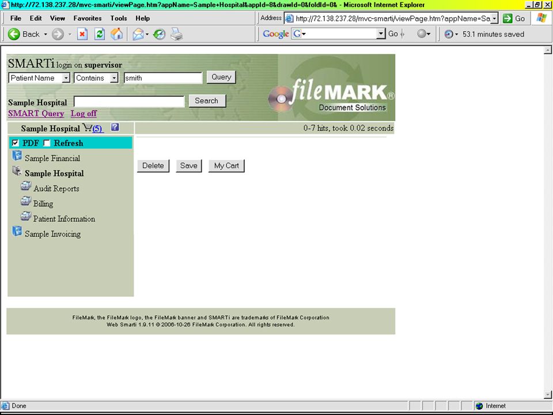553x415 pixels.
Task: Follow the Log off link
Action: (84, 114)
